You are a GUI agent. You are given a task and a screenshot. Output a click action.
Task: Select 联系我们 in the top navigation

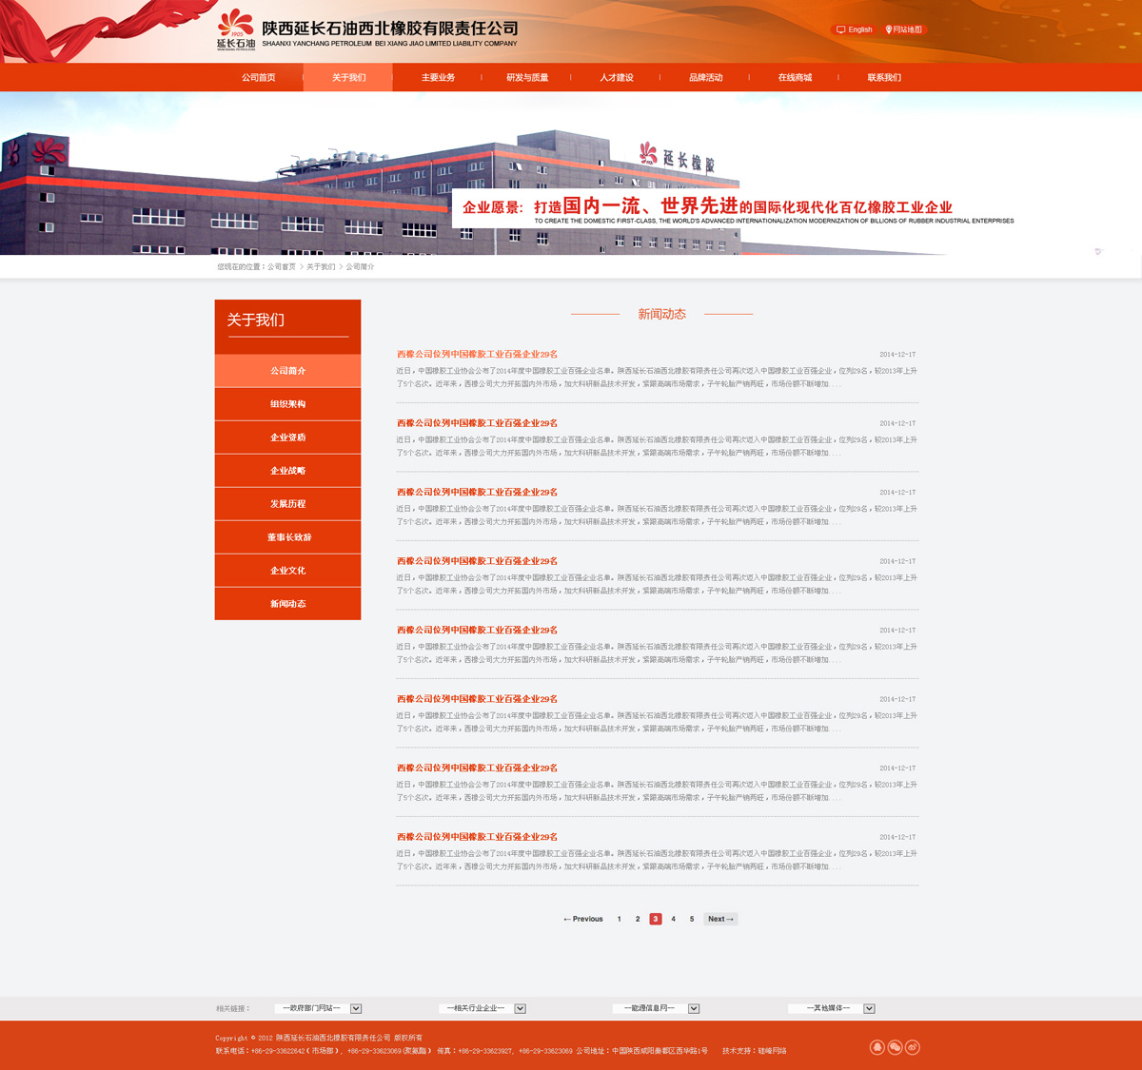(x=884, y=78)
